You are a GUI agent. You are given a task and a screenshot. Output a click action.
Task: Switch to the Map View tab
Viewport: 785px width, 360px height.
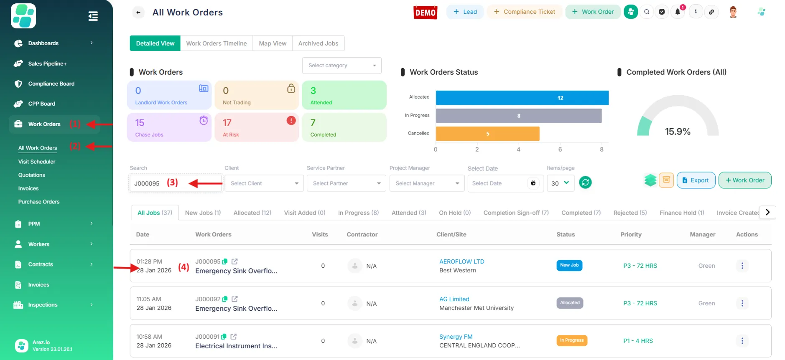(273, 43)
